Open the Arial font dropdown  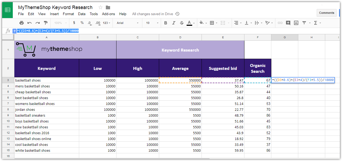coord(128,23)
